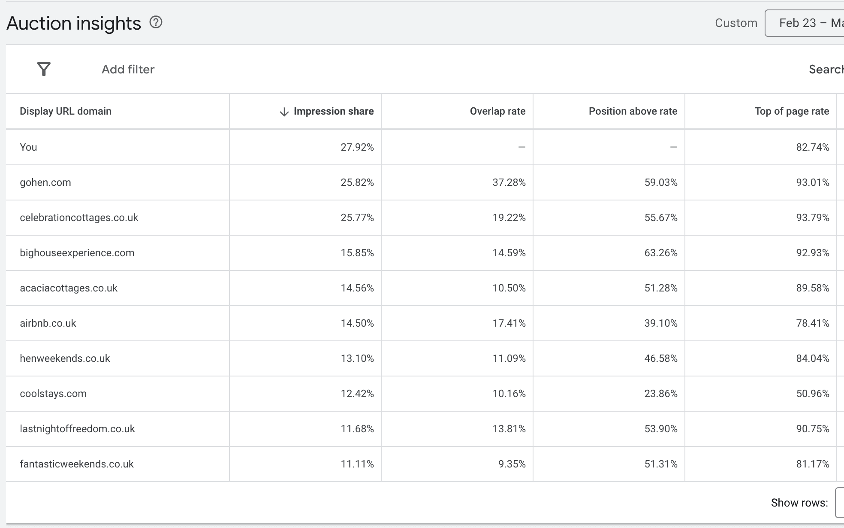Select the fantasticweekends.co.uk row
Screen dimensions: 844x528
77,464
